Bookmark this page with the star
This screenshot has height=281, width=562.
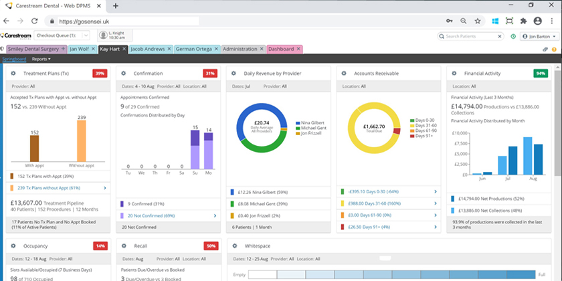tap(478, 21)
